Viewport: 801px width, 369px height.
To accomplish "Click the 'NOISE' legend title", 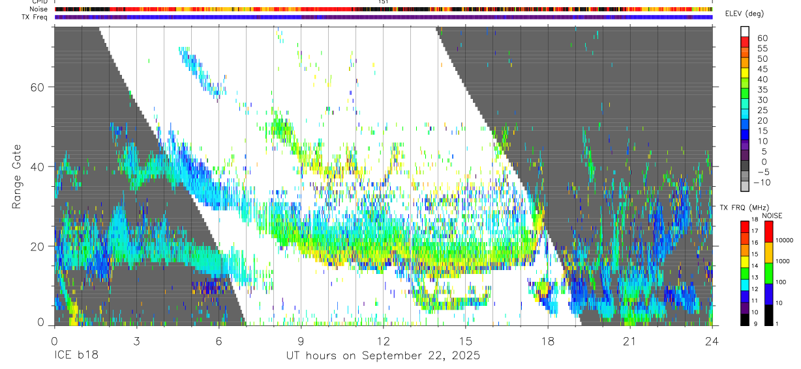I will click(773, 215).
